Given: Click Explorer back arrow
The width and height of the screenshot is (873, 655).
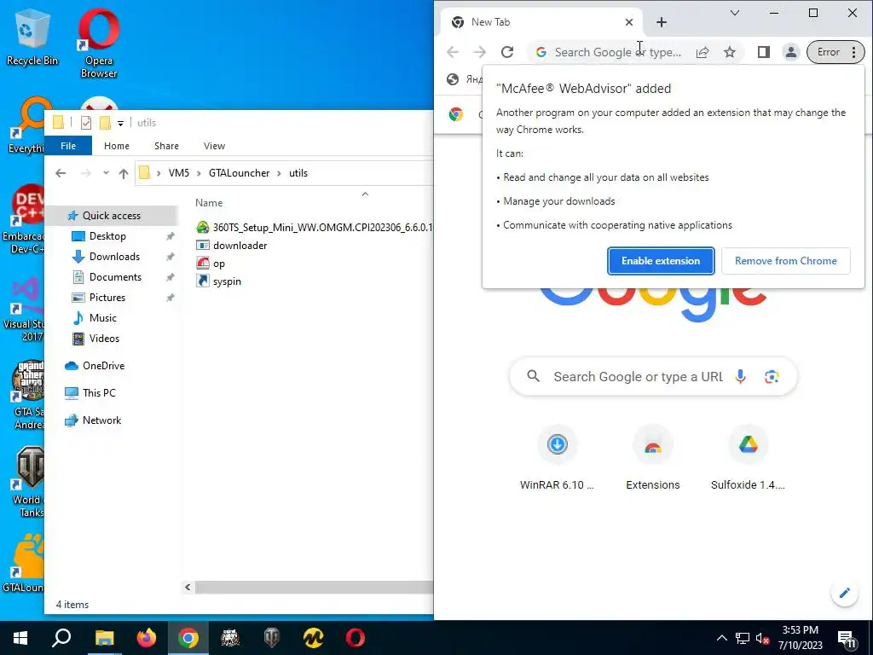Looking at the screenshot, I should point(61,173).
